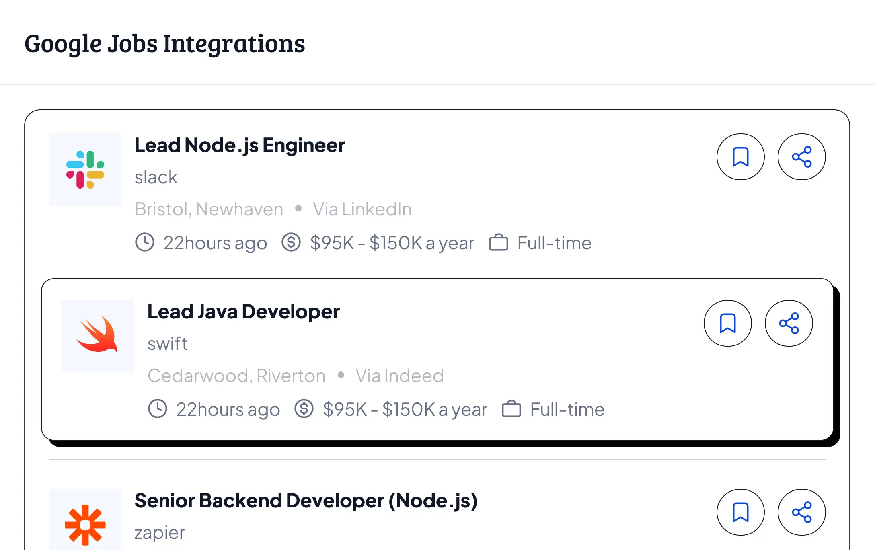Open Senior Backend Developer (Node.js) listing
Viewport: 875px width, 550px height.
point(306,501)
